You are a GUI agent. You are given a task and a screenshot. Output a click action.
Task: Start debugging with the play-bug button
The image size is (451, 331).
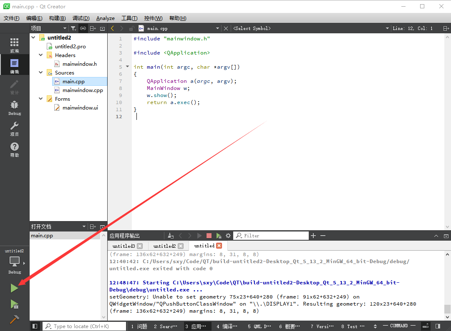(14, 304)
